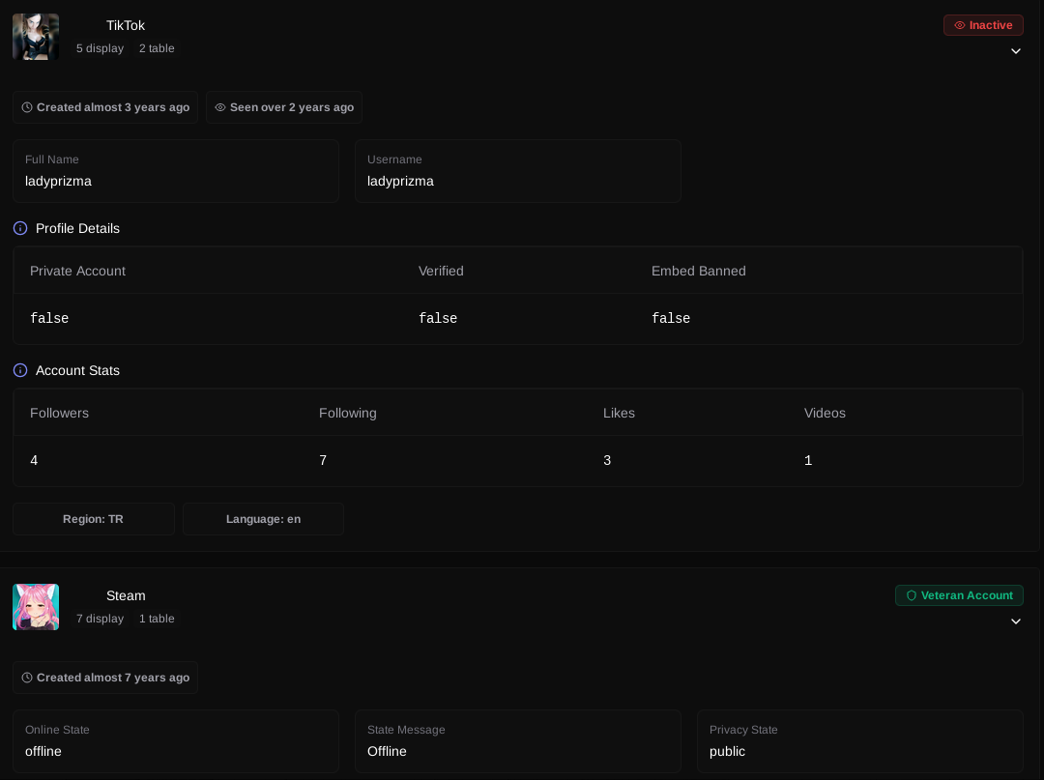
Task: Collapse the TikTok card using its chevron
Action: (1015, 51)
